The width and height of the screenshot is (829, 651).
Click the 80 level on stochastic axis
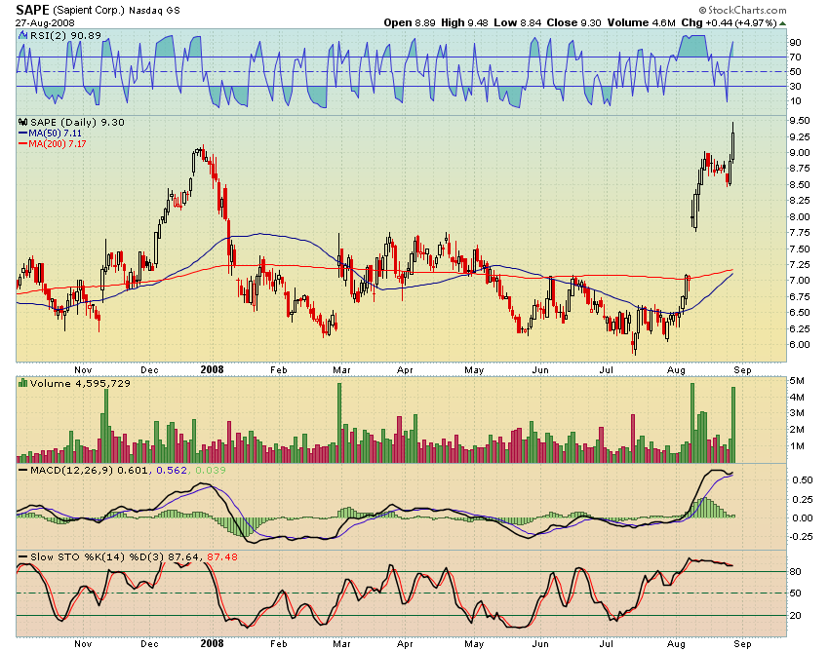(x=795, y=572)
